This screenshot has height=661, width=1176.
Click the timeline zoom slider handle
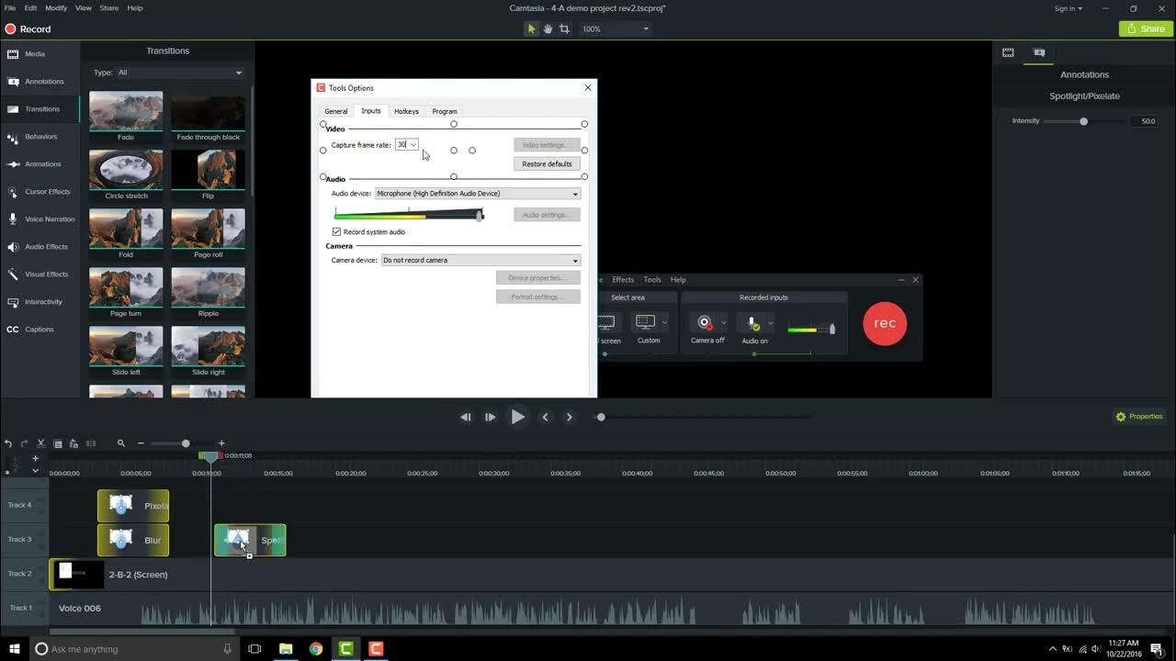186,443
